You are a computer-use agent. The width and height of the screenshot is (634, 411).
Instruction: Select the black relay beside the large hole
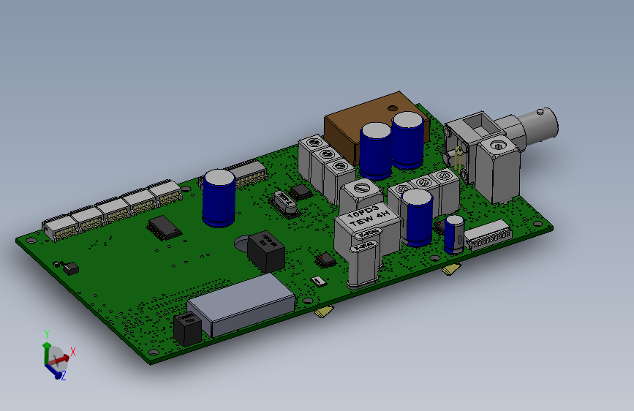266,252
